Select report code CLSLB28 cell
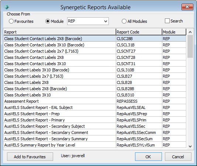The height and width of the screenshot is (166, 197). (x=139, y=82)
